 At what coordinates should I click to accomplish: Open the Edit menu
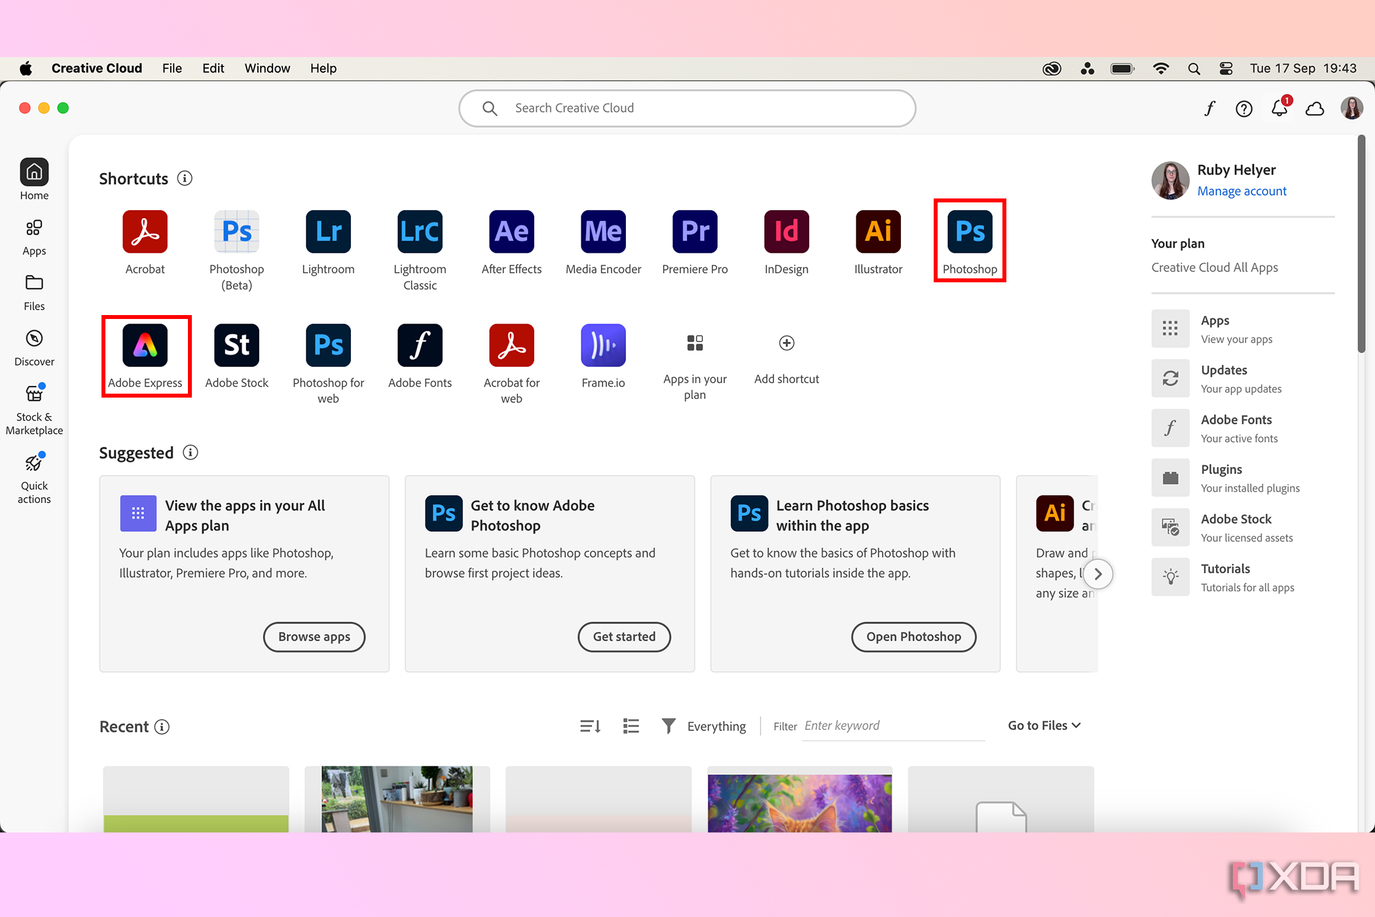pyautogui.click(x=213, y=68)
